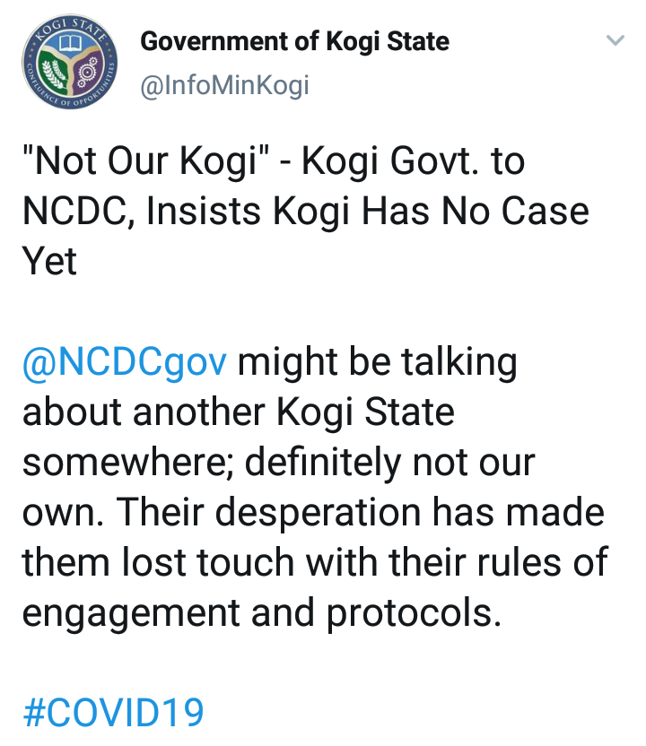The height and width of the screenshot is (746, 646).
Task: Click the 'engagement and protocols.' line
Action: pyautogui.click(x=261, y=612)
